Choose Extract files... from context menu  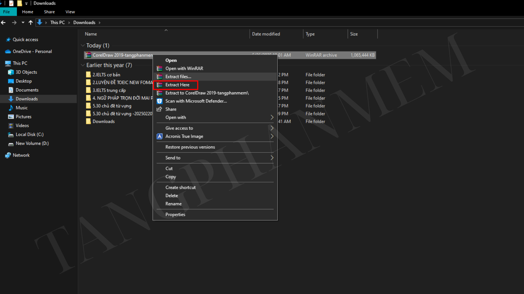178,77
